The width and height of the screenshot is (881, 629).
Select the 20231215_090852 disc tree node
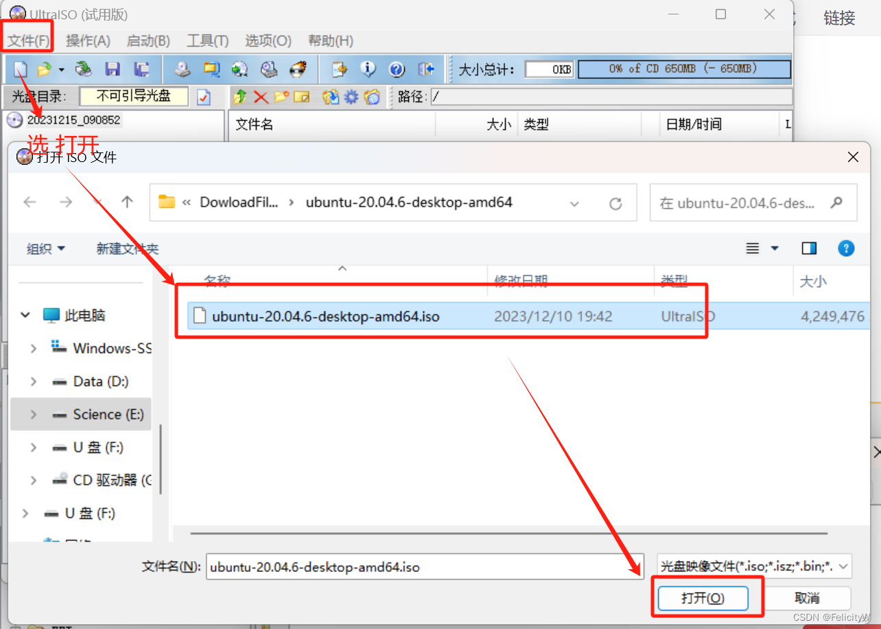73,120
